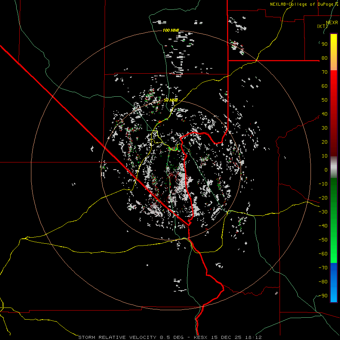Click the 40 value on velocity scale
Screen dimensions: 340x340
[325, 114]
